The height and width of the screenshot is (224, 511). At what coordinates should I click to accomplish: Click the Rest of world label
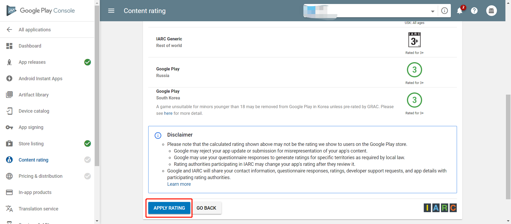(169, 45)
